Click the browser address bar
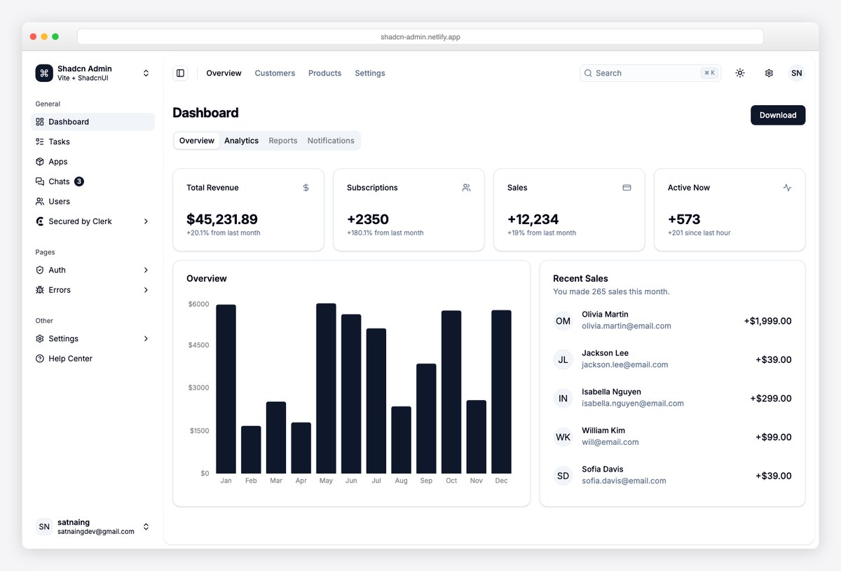 point(420,36)
